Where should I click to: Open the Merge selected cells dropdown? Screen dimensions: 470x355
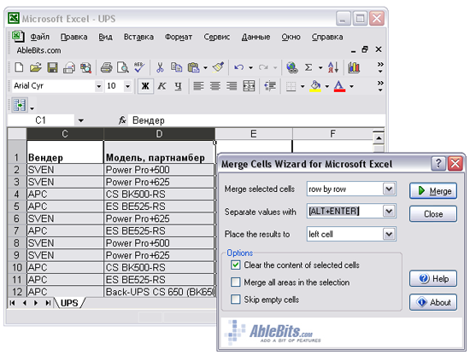coord(389,189)
